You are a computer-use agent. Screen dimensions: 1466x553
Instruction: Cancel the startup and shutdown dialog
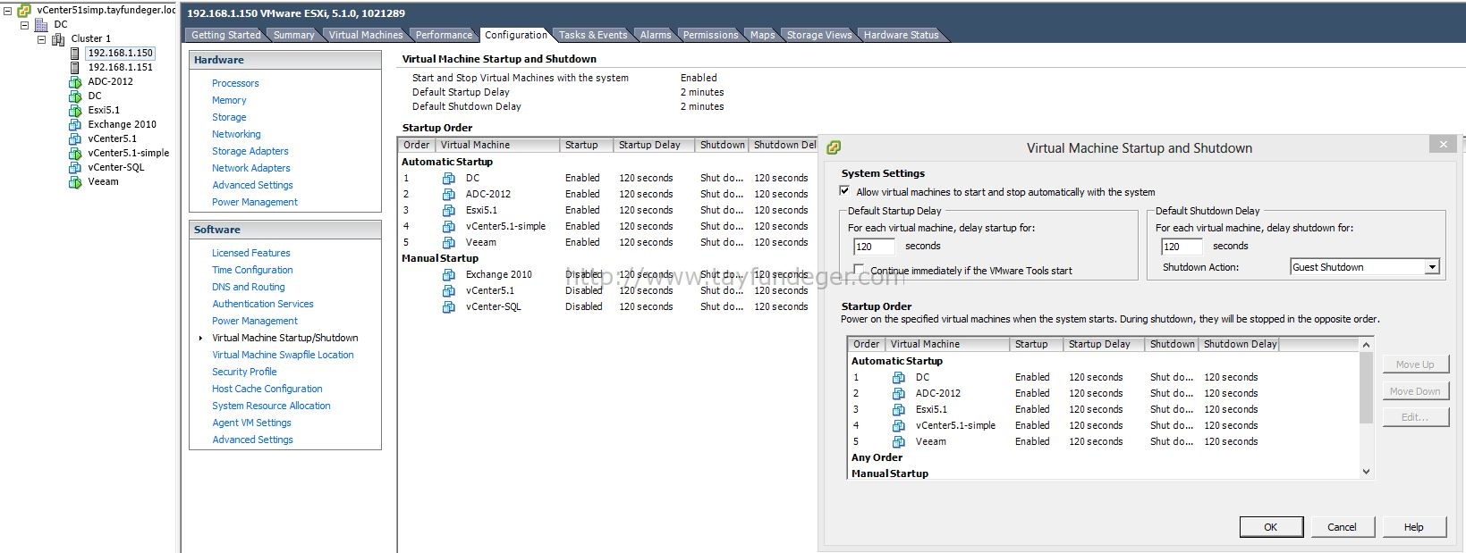coord(1342,527)
